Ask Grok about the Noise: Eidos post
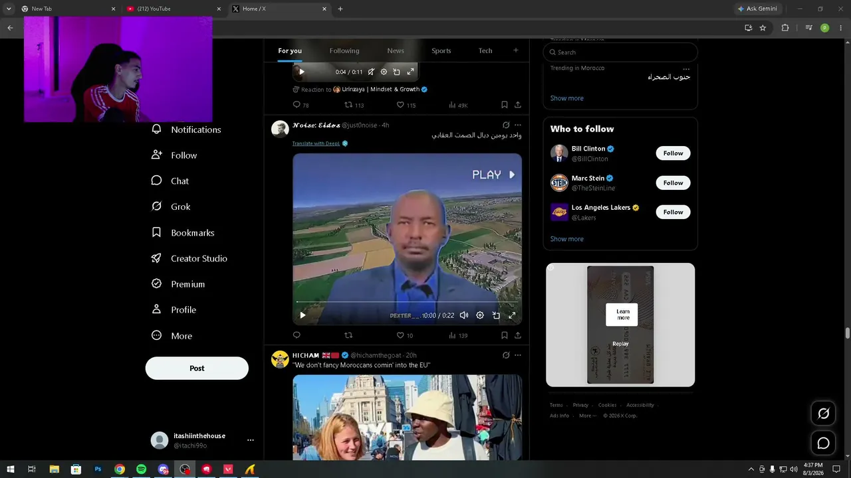 (x=506, y=125)
